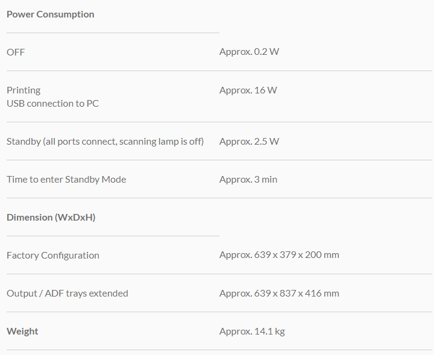This screenshot has width=434, height=355.
Task: Click the Approx. 0.2 W value
Action: 249,52
